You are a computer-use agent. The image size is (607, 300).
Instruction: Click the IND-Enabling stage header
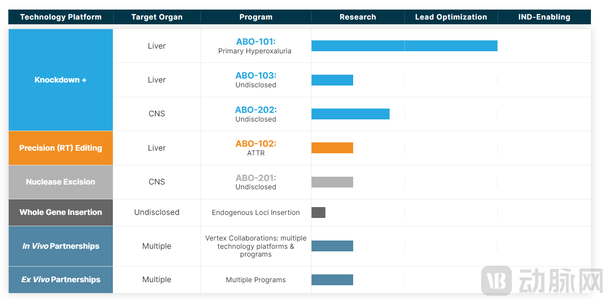click(x=544, y=17)
